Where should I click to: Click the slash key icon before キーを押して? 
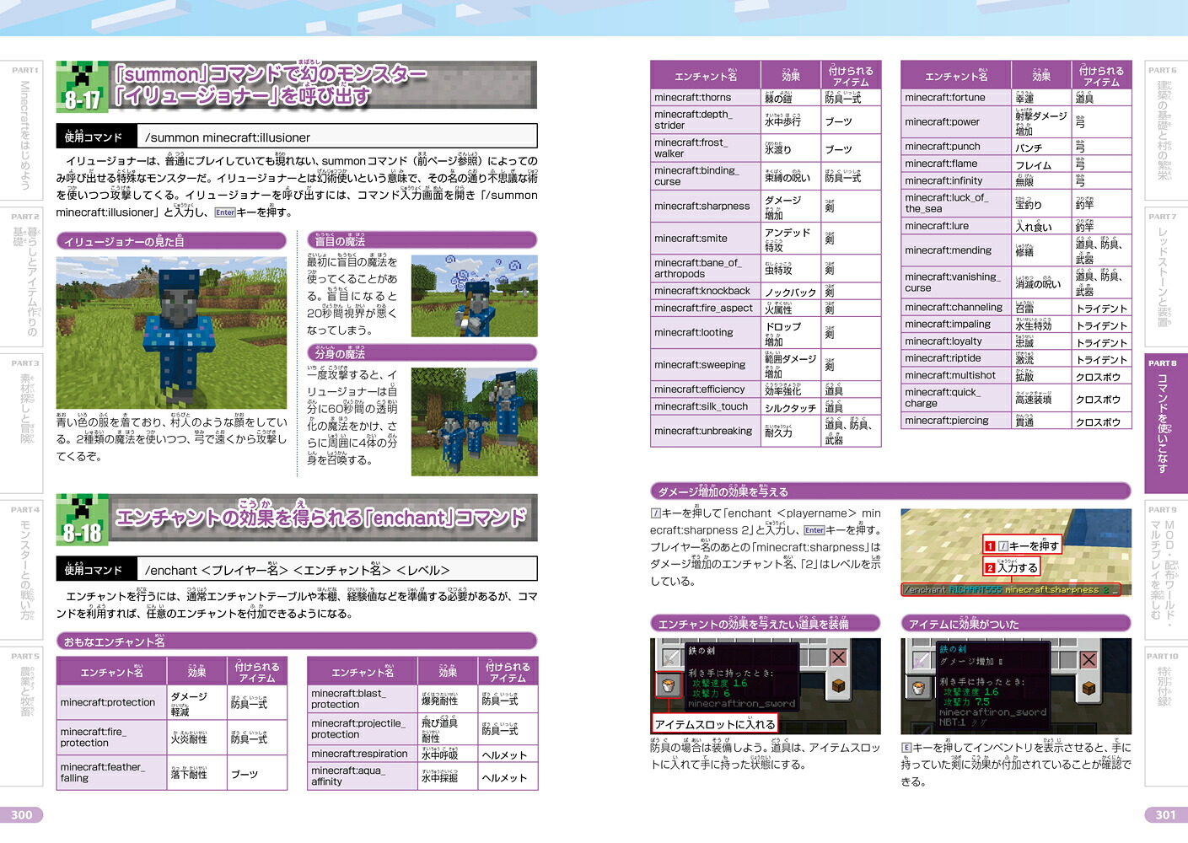(655, 513)
